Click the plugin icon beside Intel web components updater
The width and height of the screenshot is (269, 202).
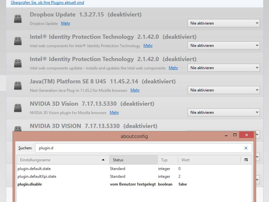[18, 63]
